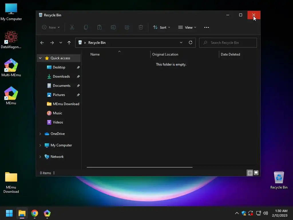Image resolution: width=293 pixels, height=220 pixels.
Task: Minimize the Recycle Bin window
Action: click(x=227, y=15)
